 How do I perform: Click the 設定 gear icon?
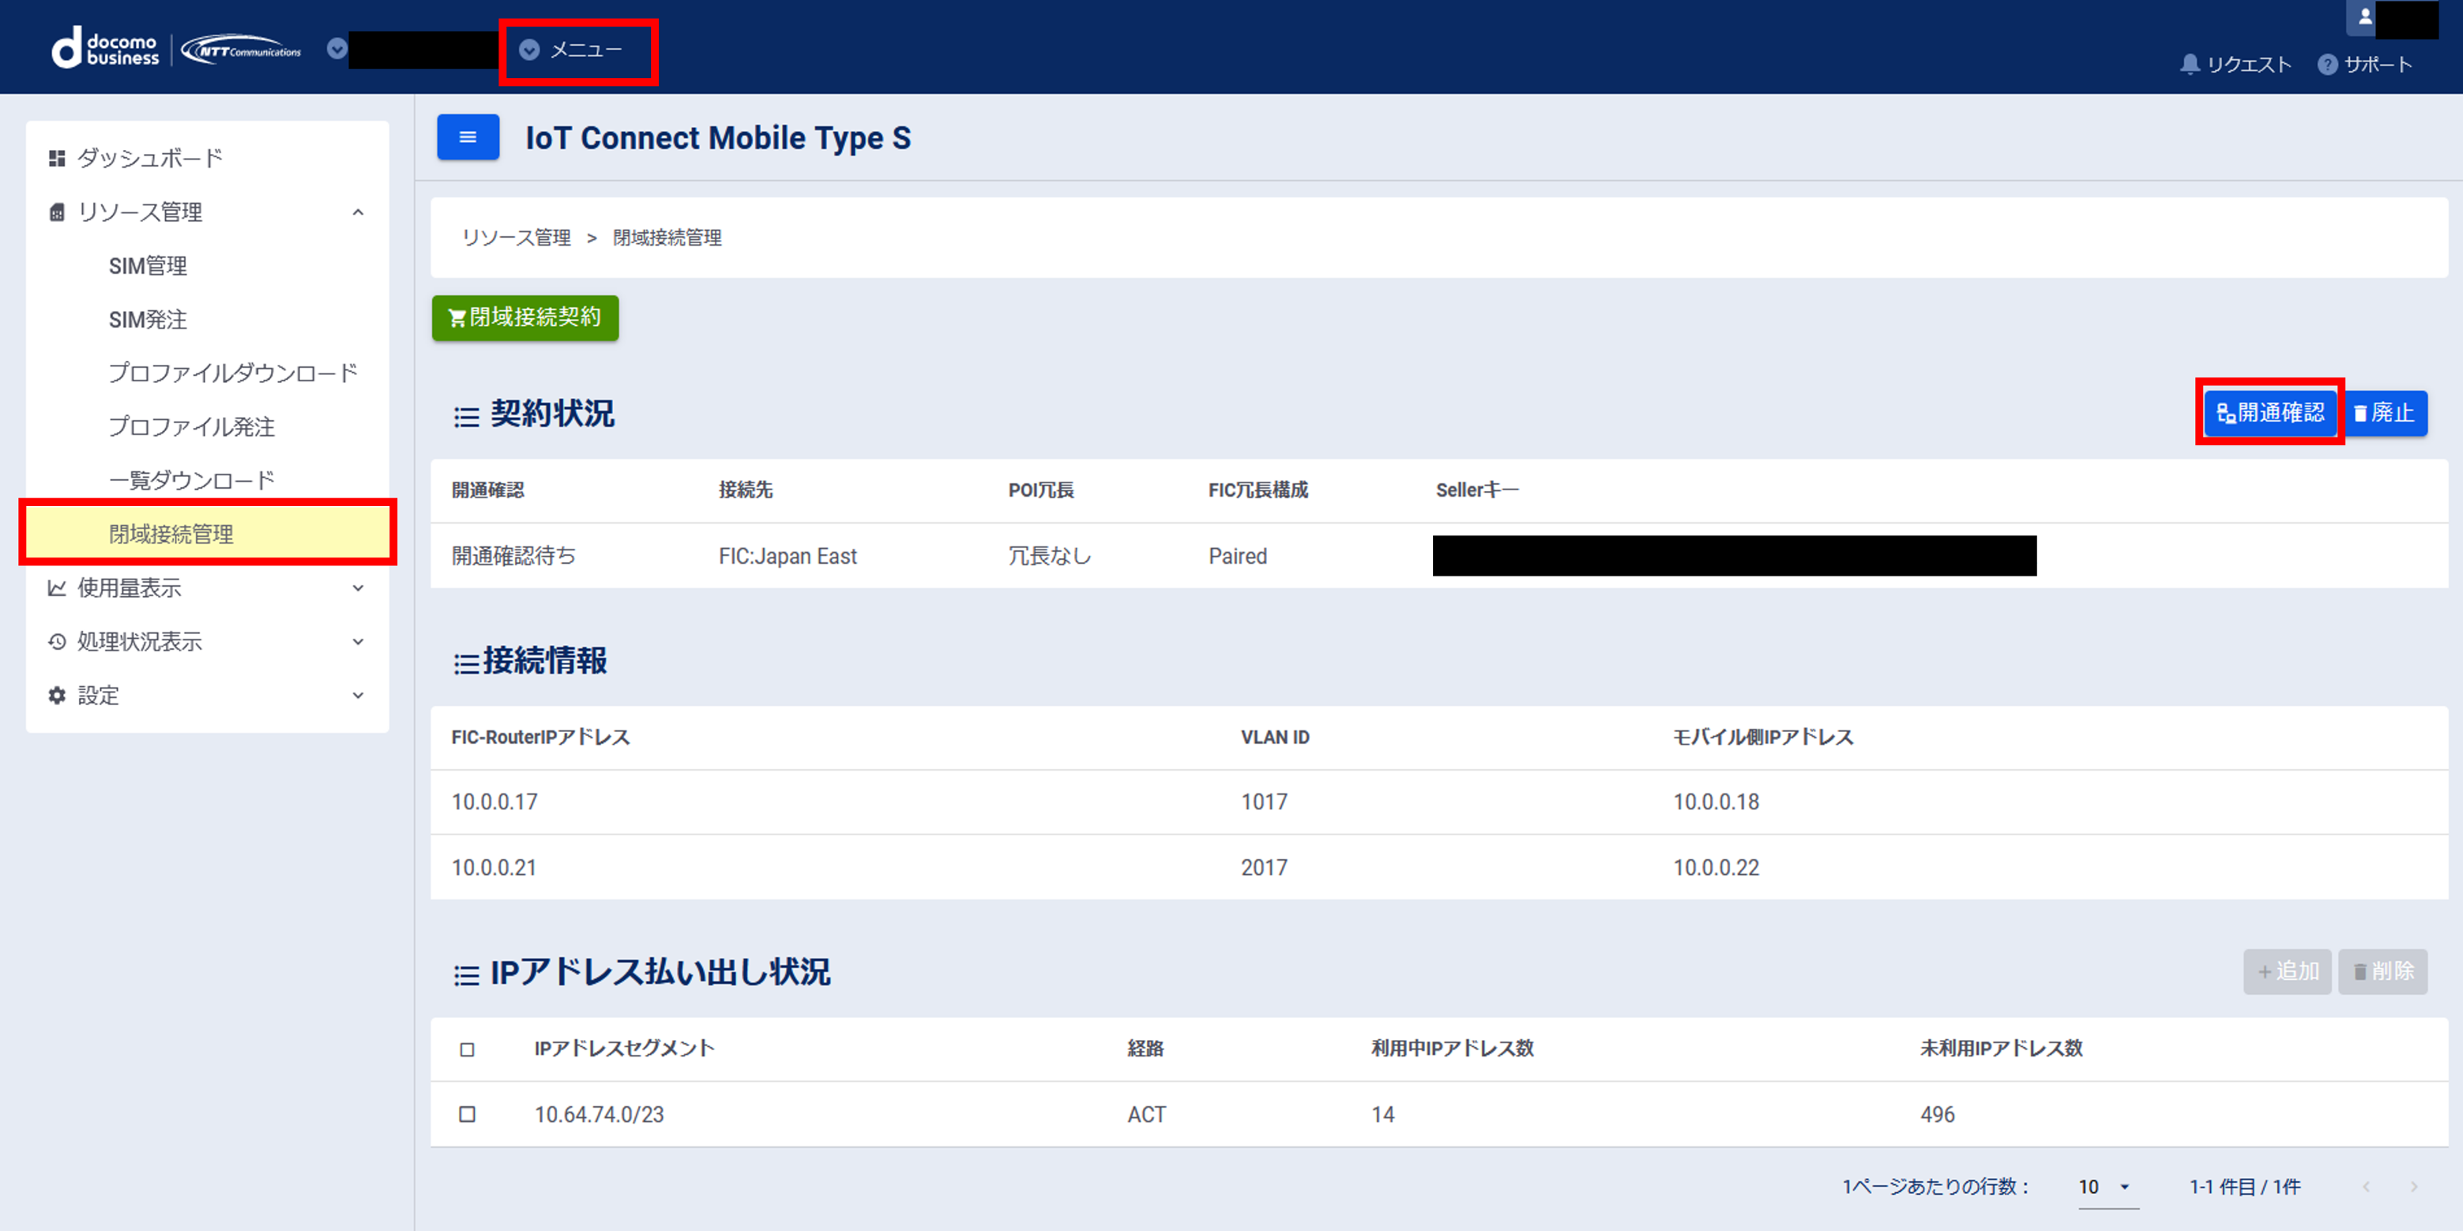pyautogui.click(x=58, y=695)
